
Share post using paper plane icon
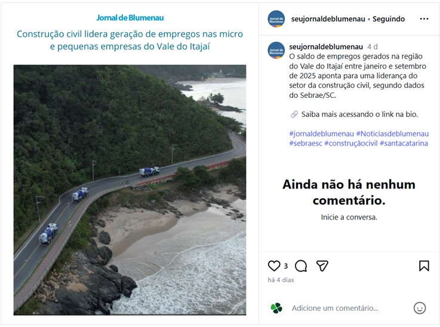(x=322, y=266)
